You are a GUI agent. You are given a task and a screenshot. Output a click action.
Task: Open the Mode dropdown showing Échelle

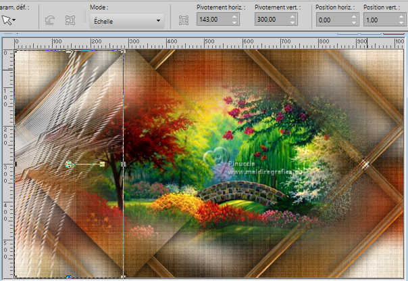(127, 21)
